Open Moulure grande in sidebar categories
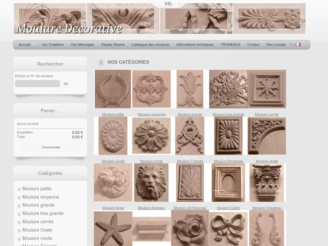The image size is (328, 246). point(39,205)
